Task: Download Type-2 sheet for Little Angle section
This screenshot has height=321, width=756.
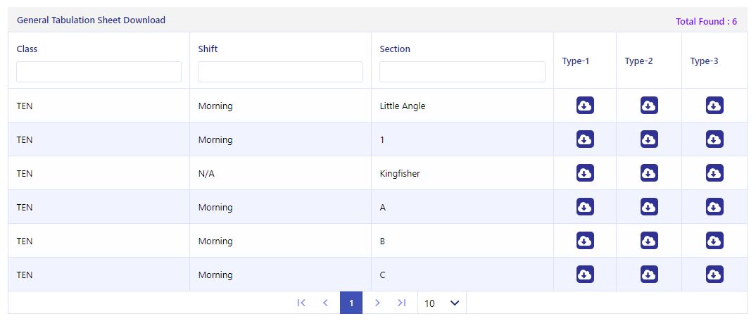Action: (649, 106)
